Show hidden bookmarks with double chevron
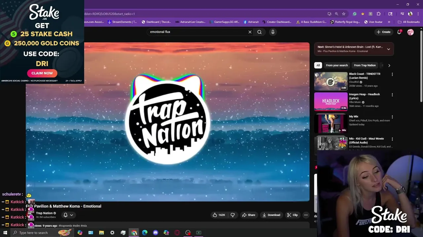This screenshot has height=237, width=423. (389, 22)
